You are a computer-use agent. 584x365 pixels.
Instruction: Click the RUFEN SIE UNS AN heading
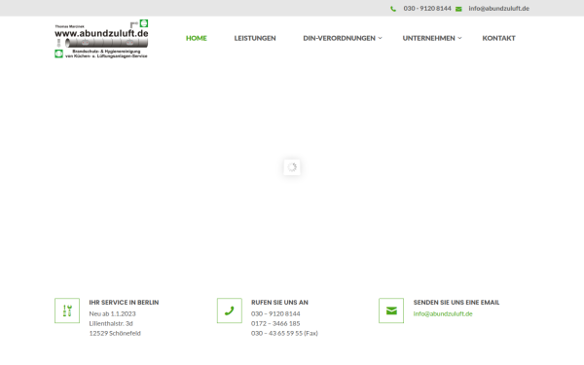coord(279,302)
